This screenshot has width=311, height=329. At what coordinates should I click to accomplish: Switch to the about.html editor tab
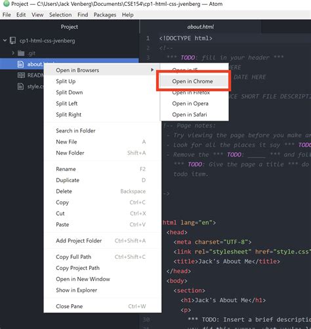tap(200, 27)
